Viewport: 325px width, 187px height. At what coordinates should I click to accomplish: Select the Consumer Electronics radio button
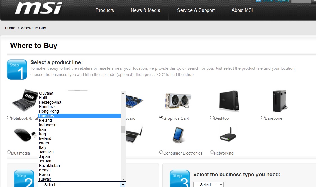[x=161, y=152]
